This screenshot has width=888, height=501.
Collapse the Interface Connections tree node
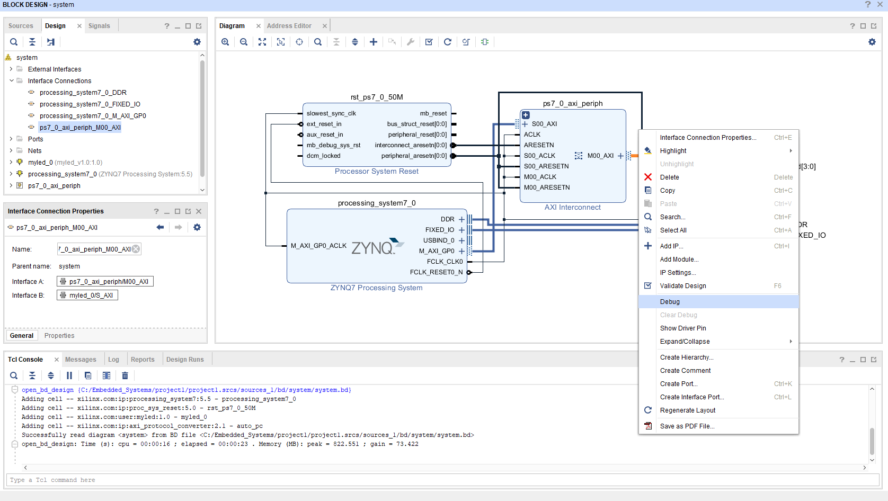(x=11, y=81)
